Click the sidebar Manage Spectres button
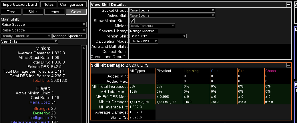Image resolution: width=297 pixels, height=123 pixels. click(69, 36)
